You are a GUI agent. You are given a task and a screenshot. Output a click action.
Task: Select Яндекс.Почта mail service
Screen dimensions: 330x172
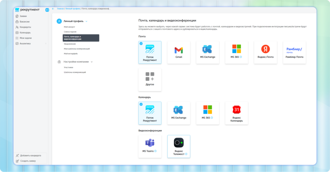(x=266, y=53)
